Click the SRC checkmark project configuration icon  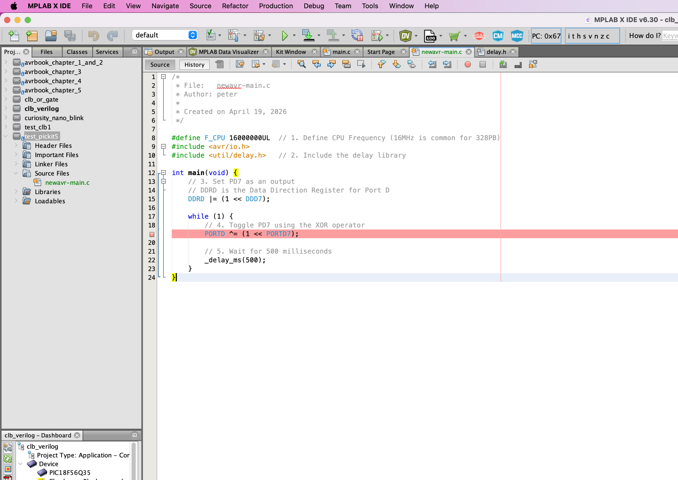point(211,35)
